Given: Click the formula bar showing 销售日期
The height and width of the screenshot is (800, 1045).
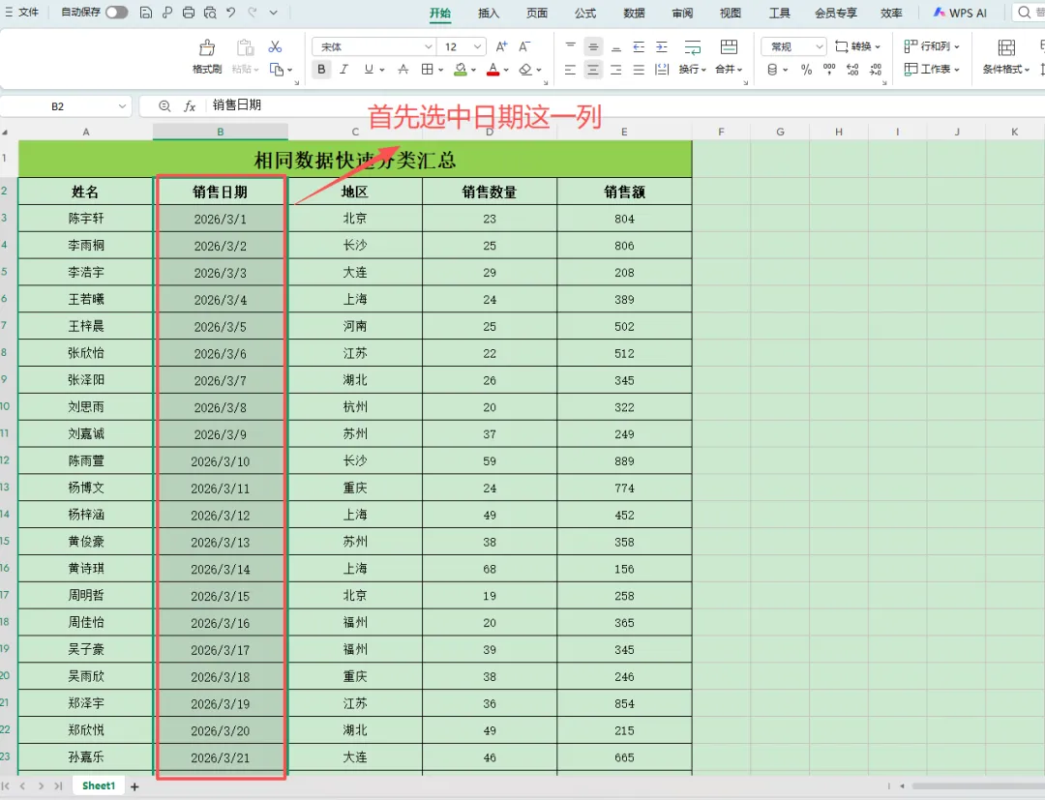Looking at the screenshot, I should (x=593, y=105).
